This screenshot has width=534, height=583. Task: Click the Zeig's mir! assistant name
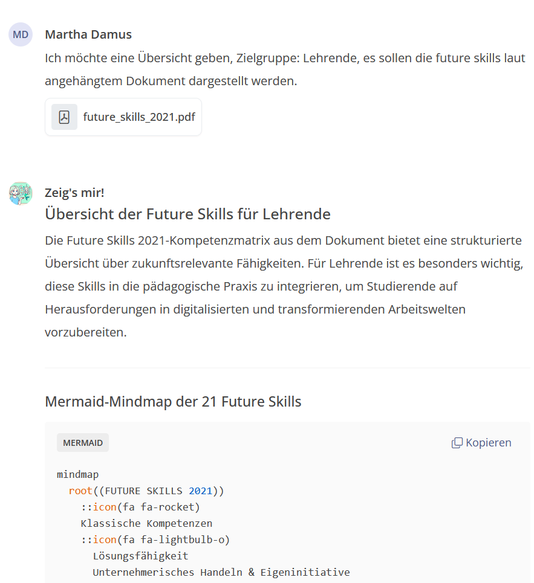point(74,193)
